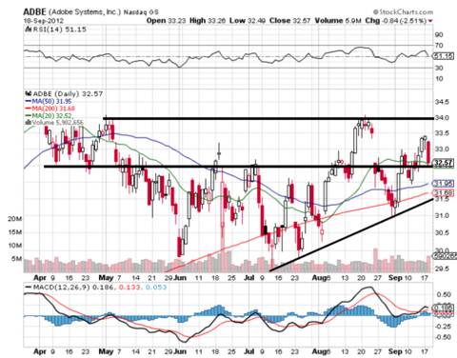Click the 'RSI(14) 51.15' indicator label

point(59,30)
